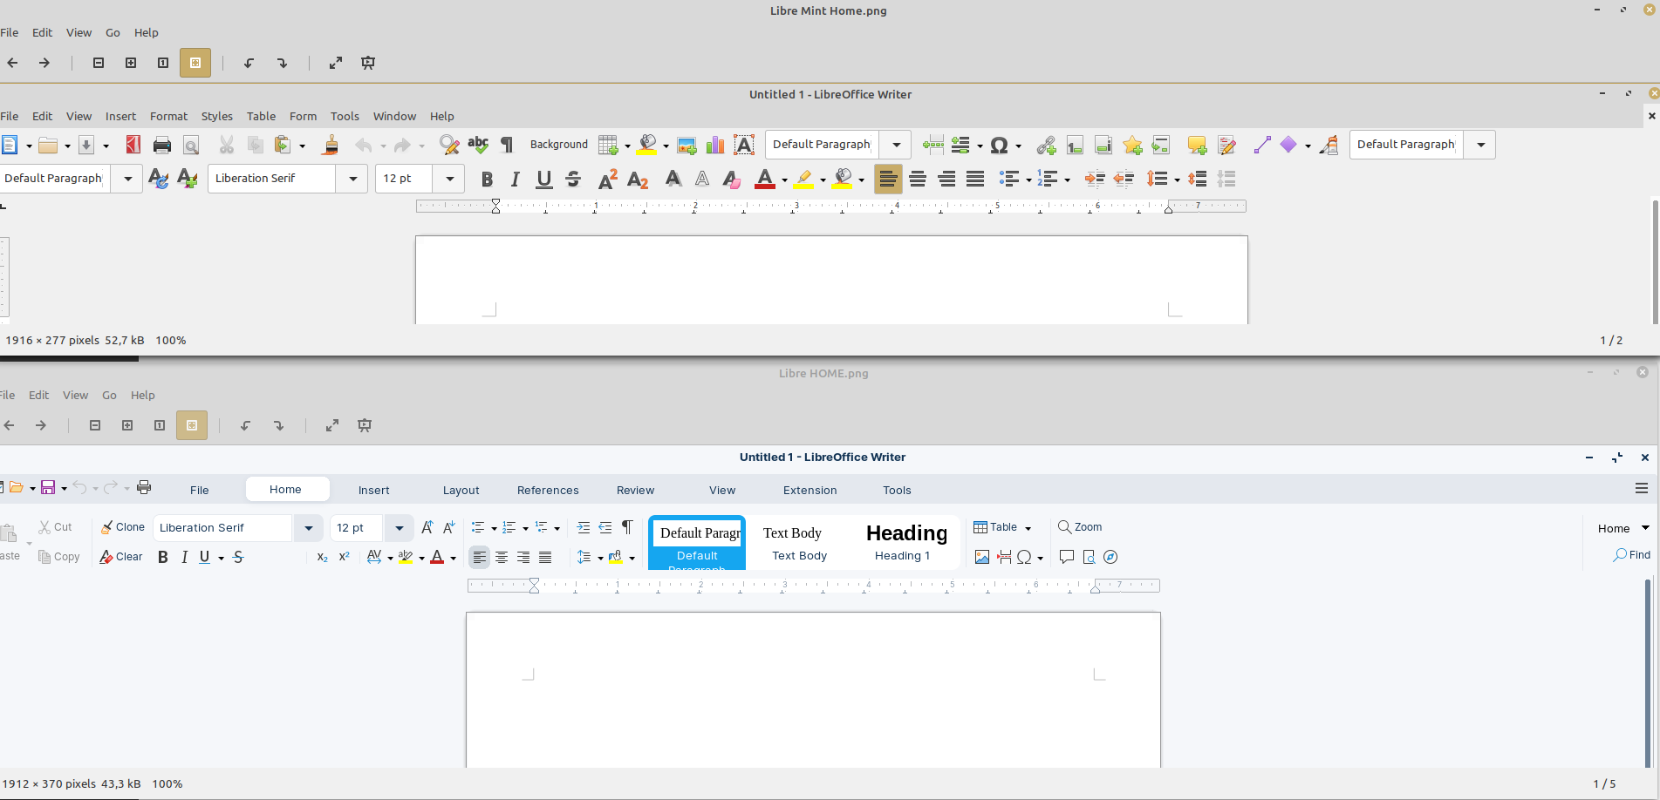Open 12 pt font size dropdown upper toolbar
This screenshot has height=800, width=1660.
point(449,179)
